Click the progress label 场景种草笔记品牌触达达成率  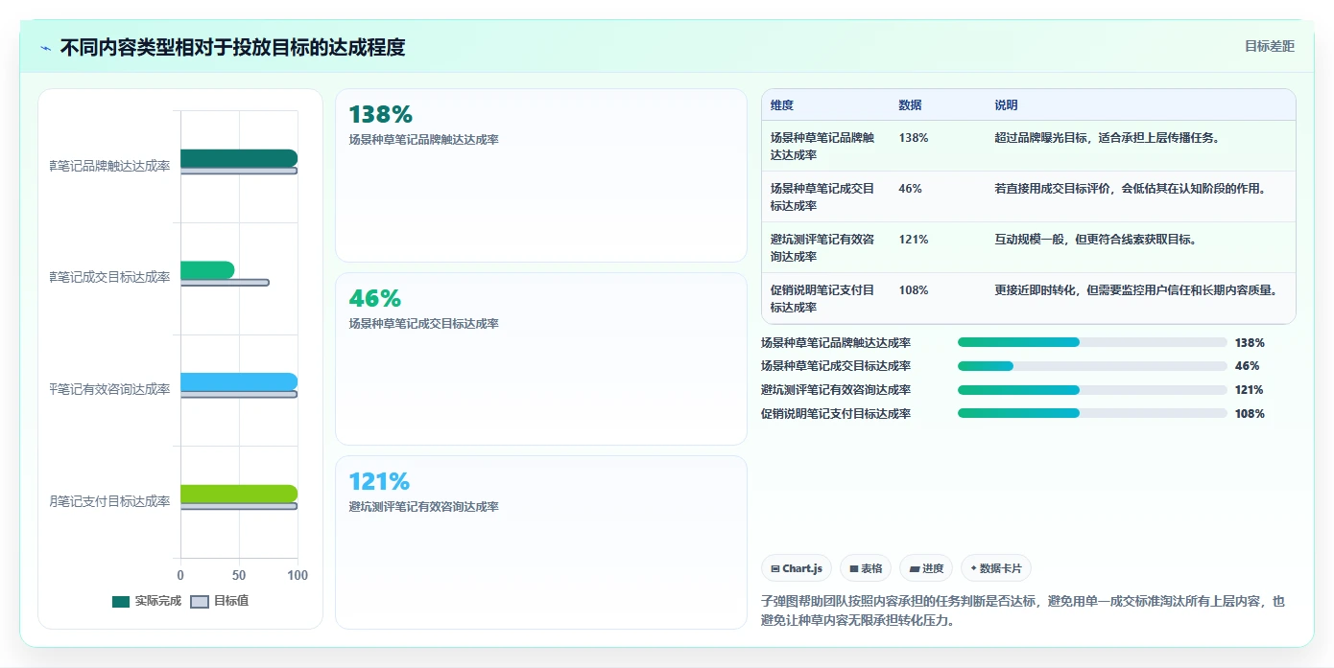(836, 342)
